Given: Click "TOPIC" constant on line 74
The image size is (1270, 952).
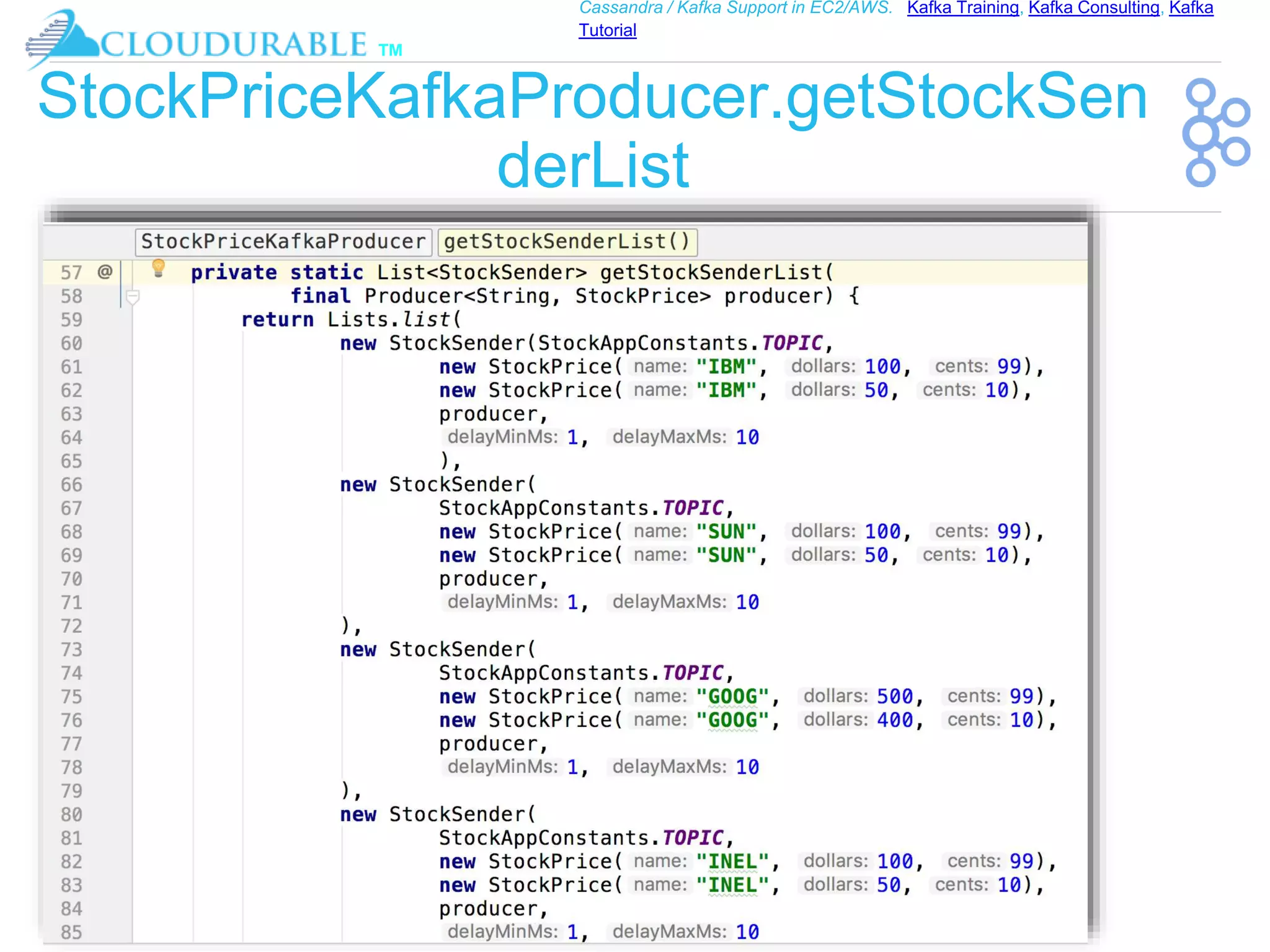Looking at the screenshot, I should click(693, 673).
